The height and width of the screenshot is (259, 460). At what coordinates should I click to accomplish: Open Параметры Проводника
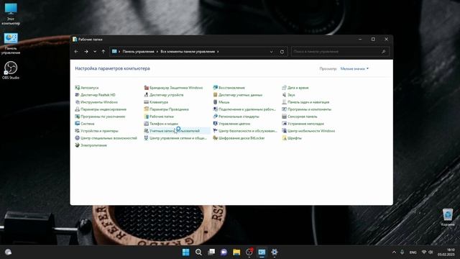(x=166, y=109)
